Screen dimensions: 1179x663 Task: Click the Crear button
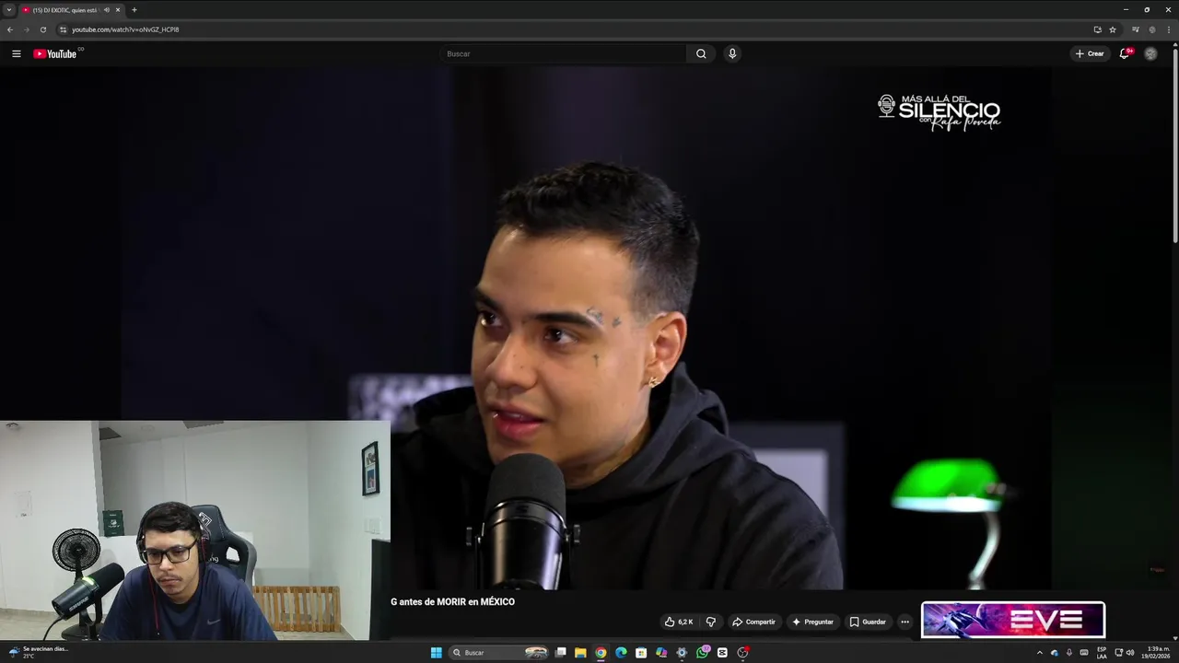pyautogui.click(x=1090, y=53)
